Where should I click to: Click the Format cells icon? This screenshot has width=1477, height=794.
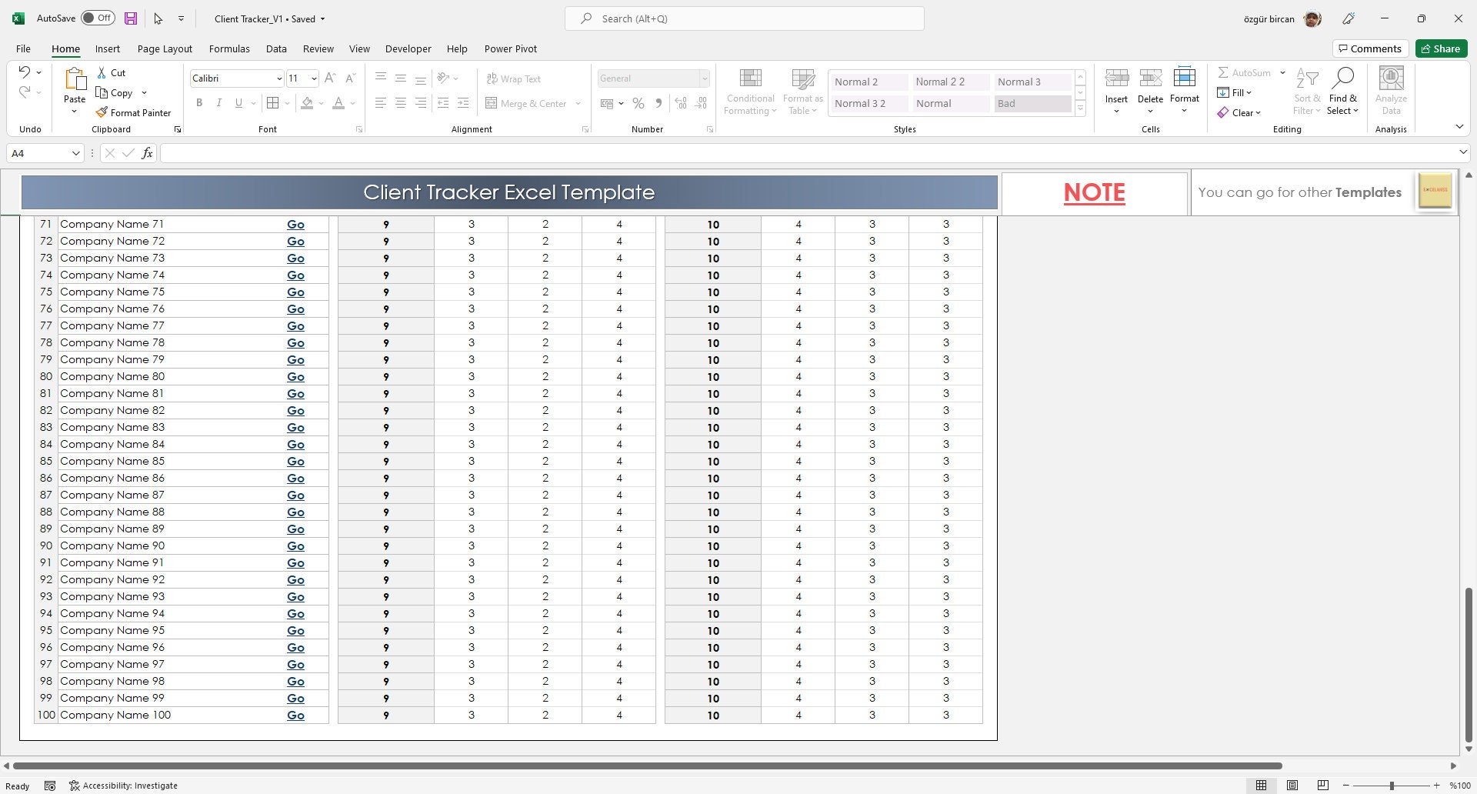[1185, 78]
